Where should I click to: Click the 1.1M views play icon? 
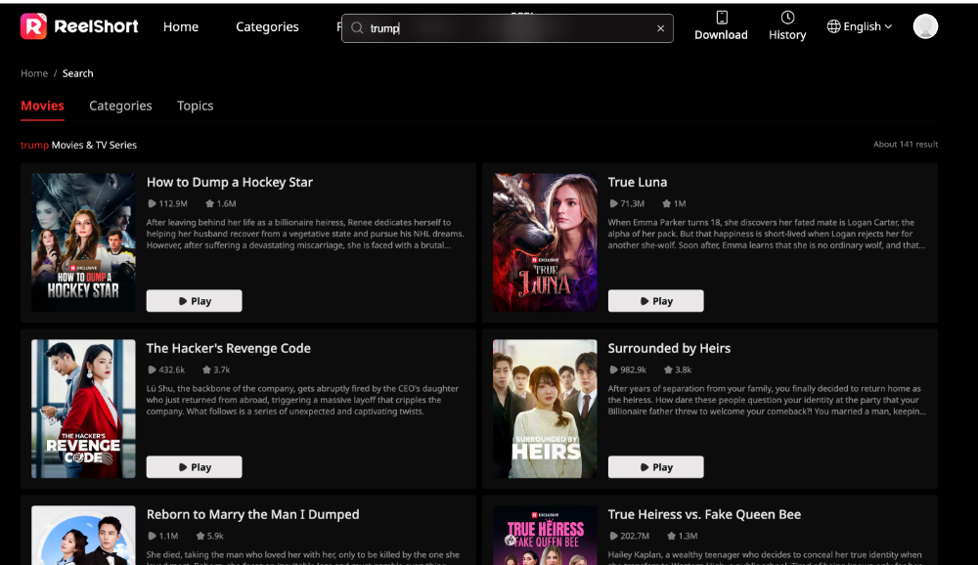(x=152, y=536)
